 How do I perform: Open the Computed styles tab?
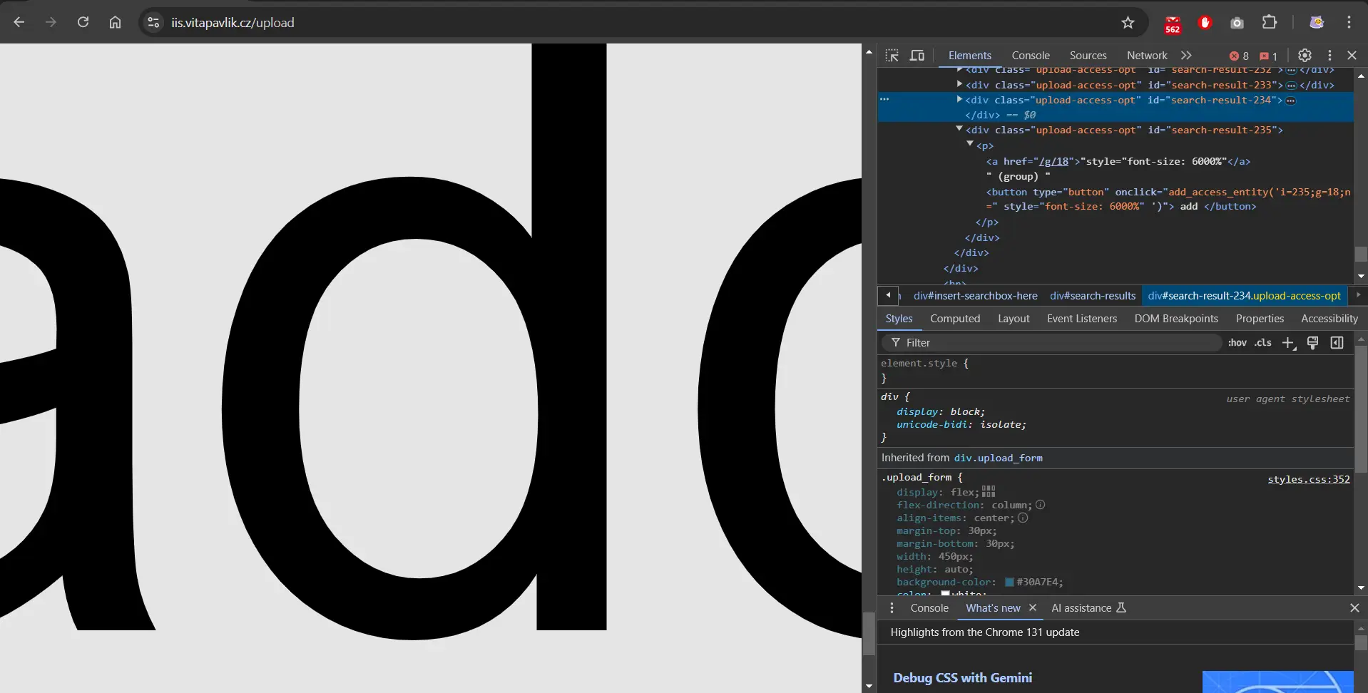click(954, 319)
